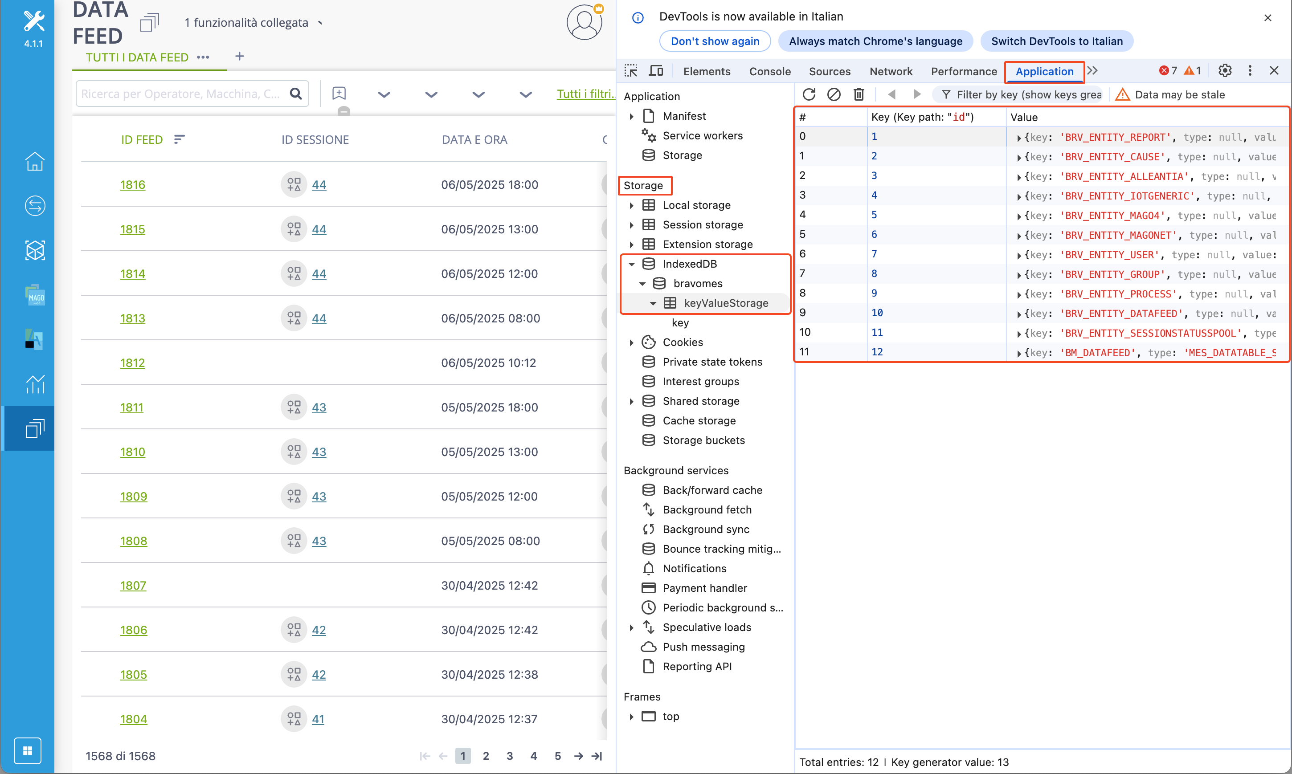The image size is (1292, 774).
Task: Open the Tutti i filtri link
Action: coord(586,94)
